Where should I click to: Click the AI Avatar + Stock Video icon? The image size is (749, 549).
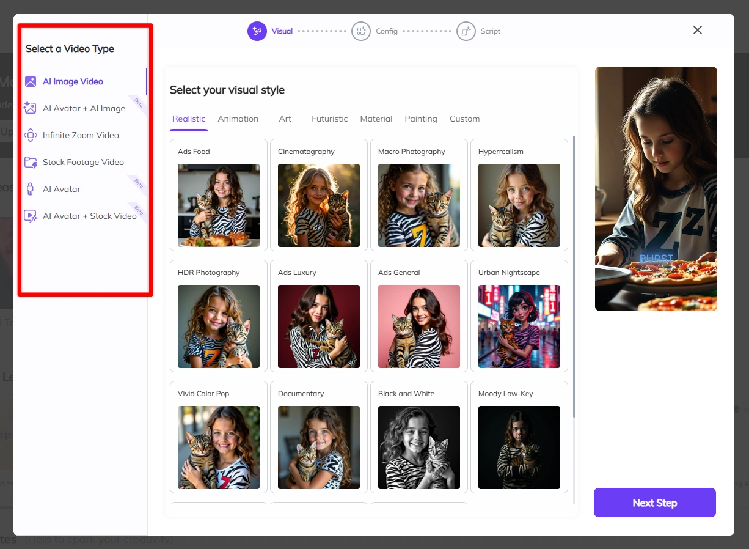point(31,216)
